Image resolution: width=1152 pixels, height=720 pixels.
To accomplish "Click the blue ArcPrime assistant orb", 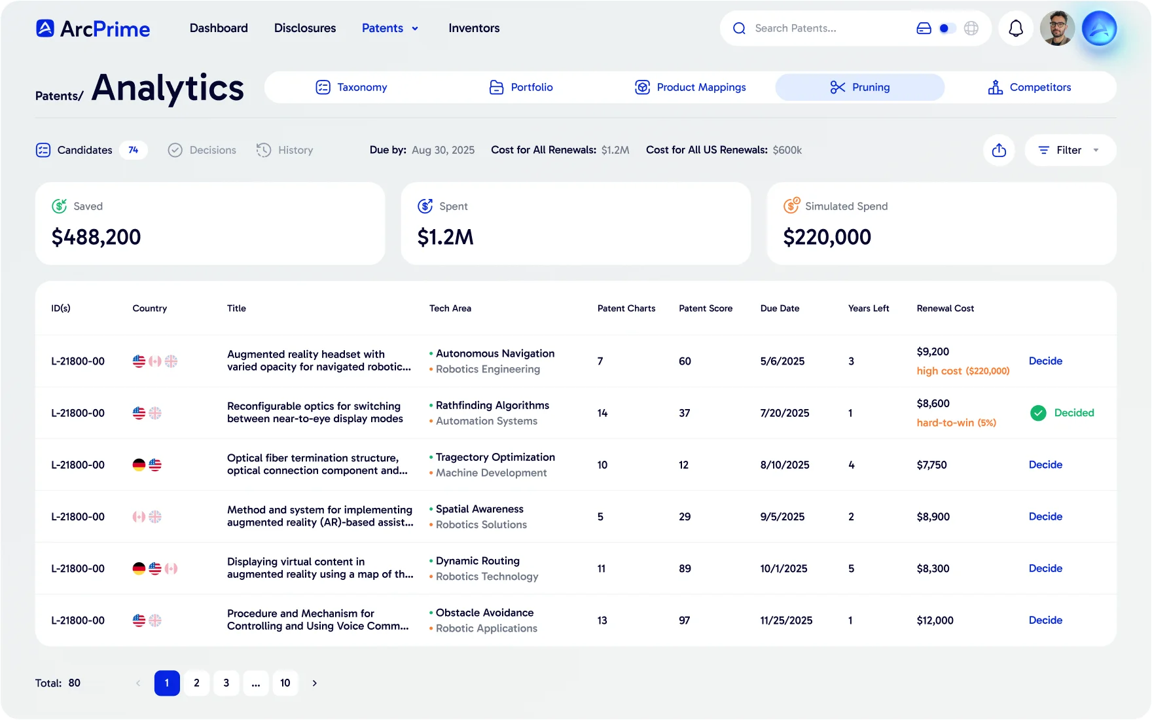I will click(1099, 29).
